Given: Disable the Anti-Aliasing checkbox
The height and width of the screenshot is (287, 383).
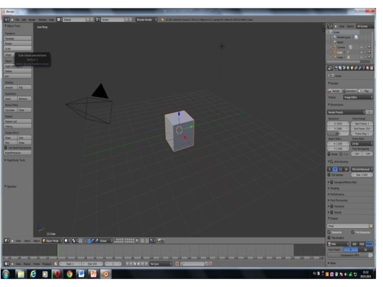Looking at the screenshot, I should pos(332,162).
